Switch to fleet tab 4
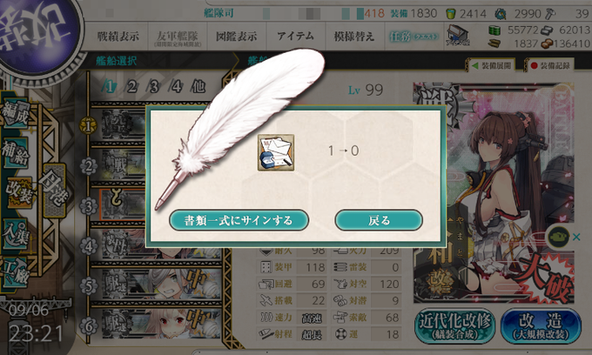The width and height of the screenshot is (592, 355). [x=177, y=87]
